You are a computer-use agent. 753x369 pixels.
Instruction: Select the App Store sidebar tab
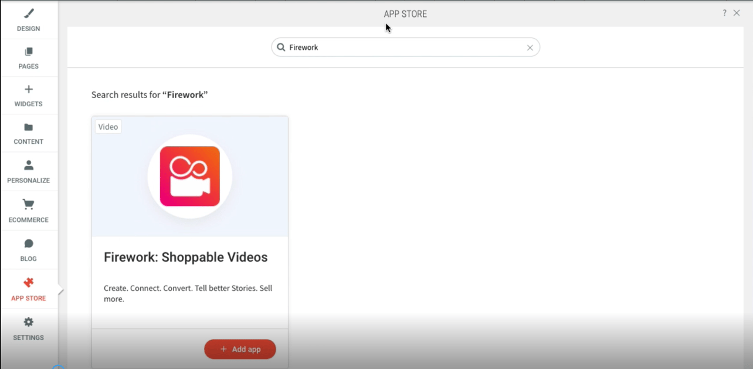tap(28, 289)
